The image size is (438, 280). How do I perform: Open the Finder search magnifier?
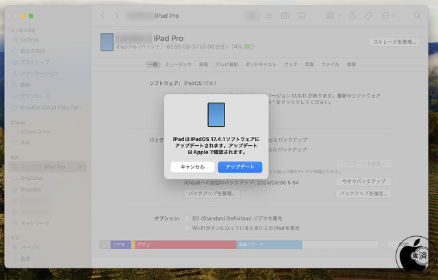(x=416, y=15)
